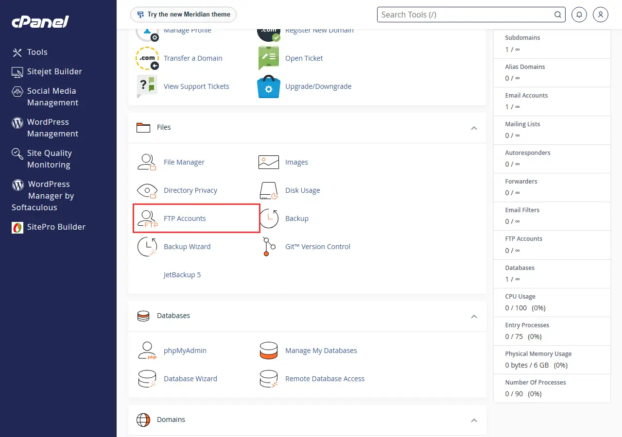The width and height of the screenshot is (622, 437).
Task: Click the Open Ticket icon
Action: (x=269, y=58)
